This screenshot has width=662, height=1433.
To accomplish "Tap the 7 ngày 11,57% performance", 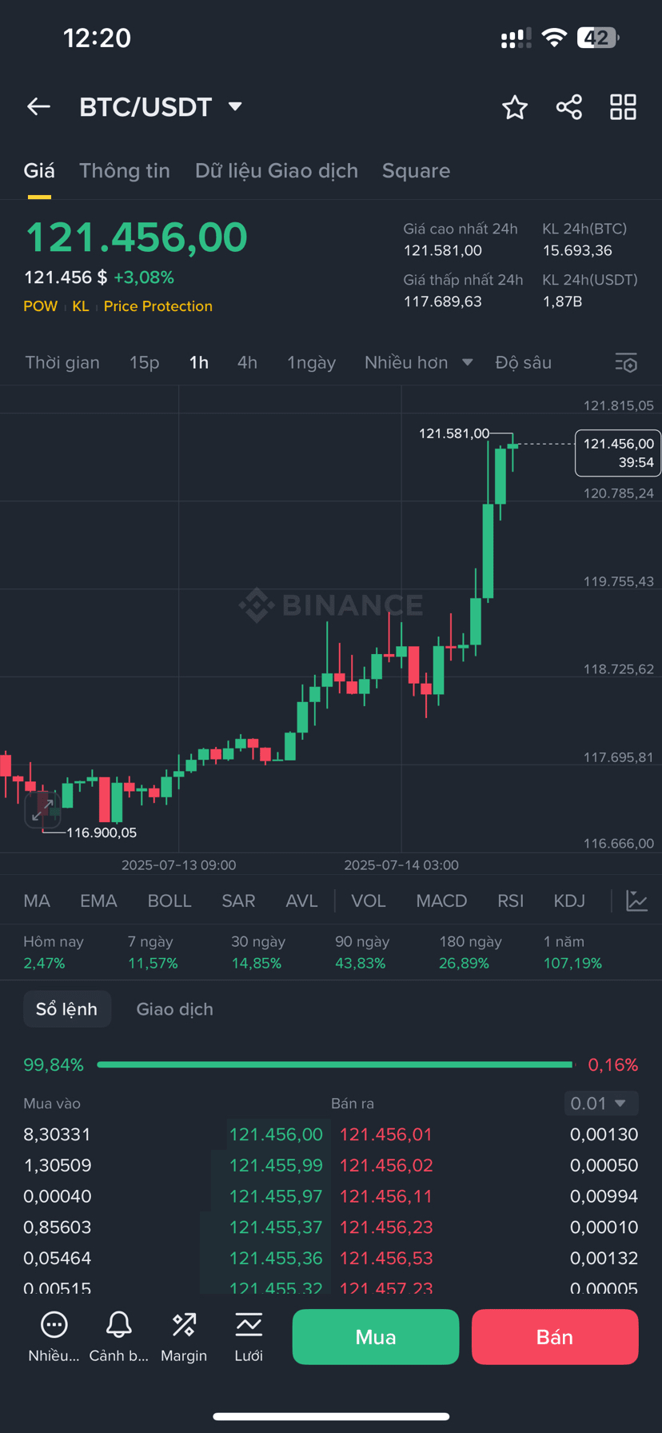I will [x=153, y=952].
